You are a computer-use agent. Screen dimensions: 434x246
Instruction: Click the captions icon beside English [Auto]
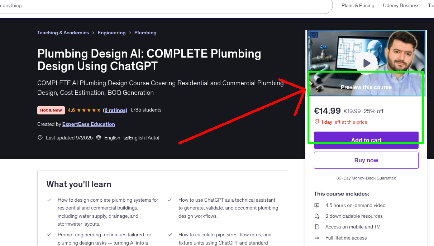pyautogui.click(x=126, y=137)
